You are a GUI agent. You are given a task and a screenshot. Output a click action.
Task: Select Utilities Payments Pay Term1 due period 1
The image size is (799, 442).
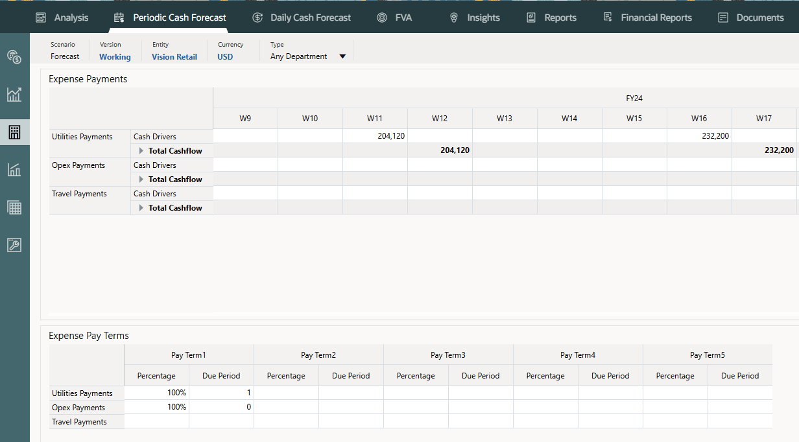(x=221, y=393)
